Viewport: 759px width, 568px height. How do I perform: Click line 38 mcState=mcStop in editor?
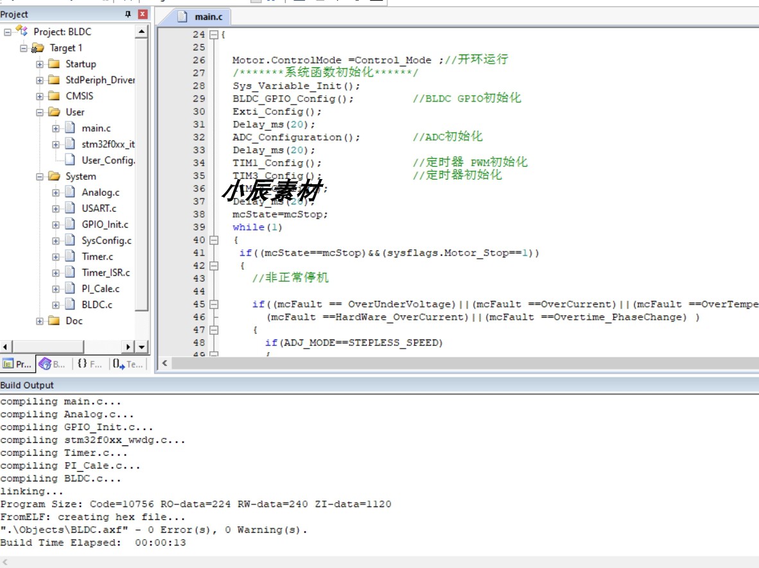click(280, 214)
